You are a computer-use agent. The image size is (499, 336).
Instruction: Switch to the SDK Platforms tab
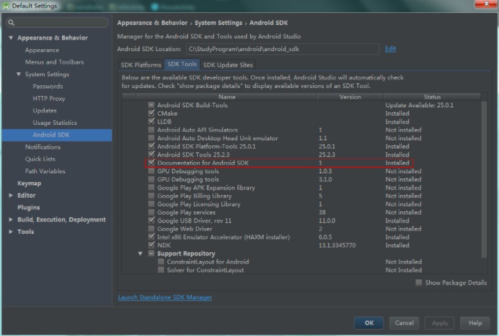pyautogui.click(x=141, y=65)
